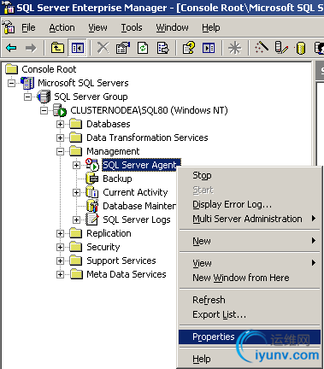This screenshot has width=324, height=369.
Task: Collapse the Management folder
Action: 60,151
